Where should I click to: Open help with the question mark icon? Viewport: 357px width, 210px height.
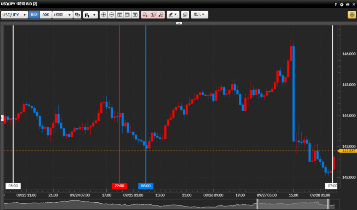336,5
